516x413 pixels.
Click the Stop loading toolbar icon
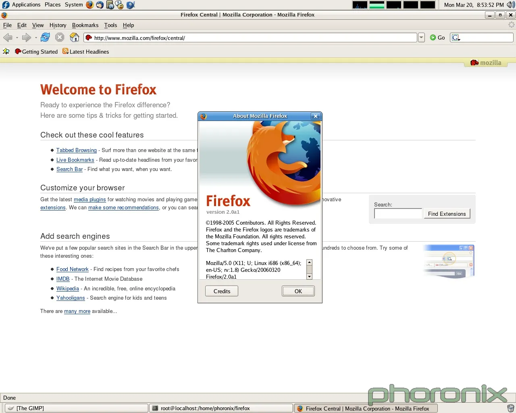(60, 38)
